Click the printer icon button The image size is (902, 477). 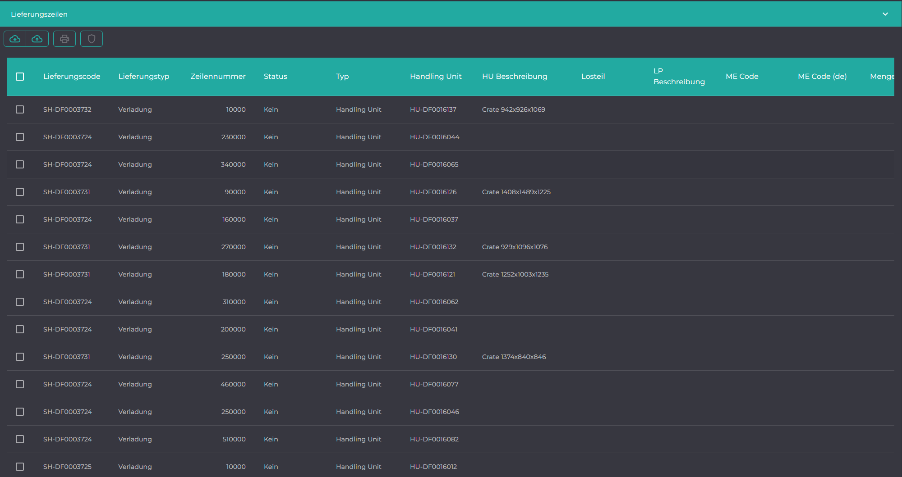coord(64,39)
